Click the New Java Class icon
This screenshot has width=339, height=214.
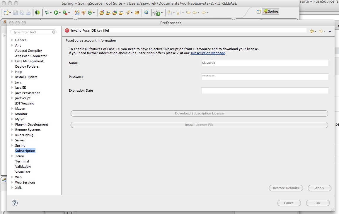[90, 13]
